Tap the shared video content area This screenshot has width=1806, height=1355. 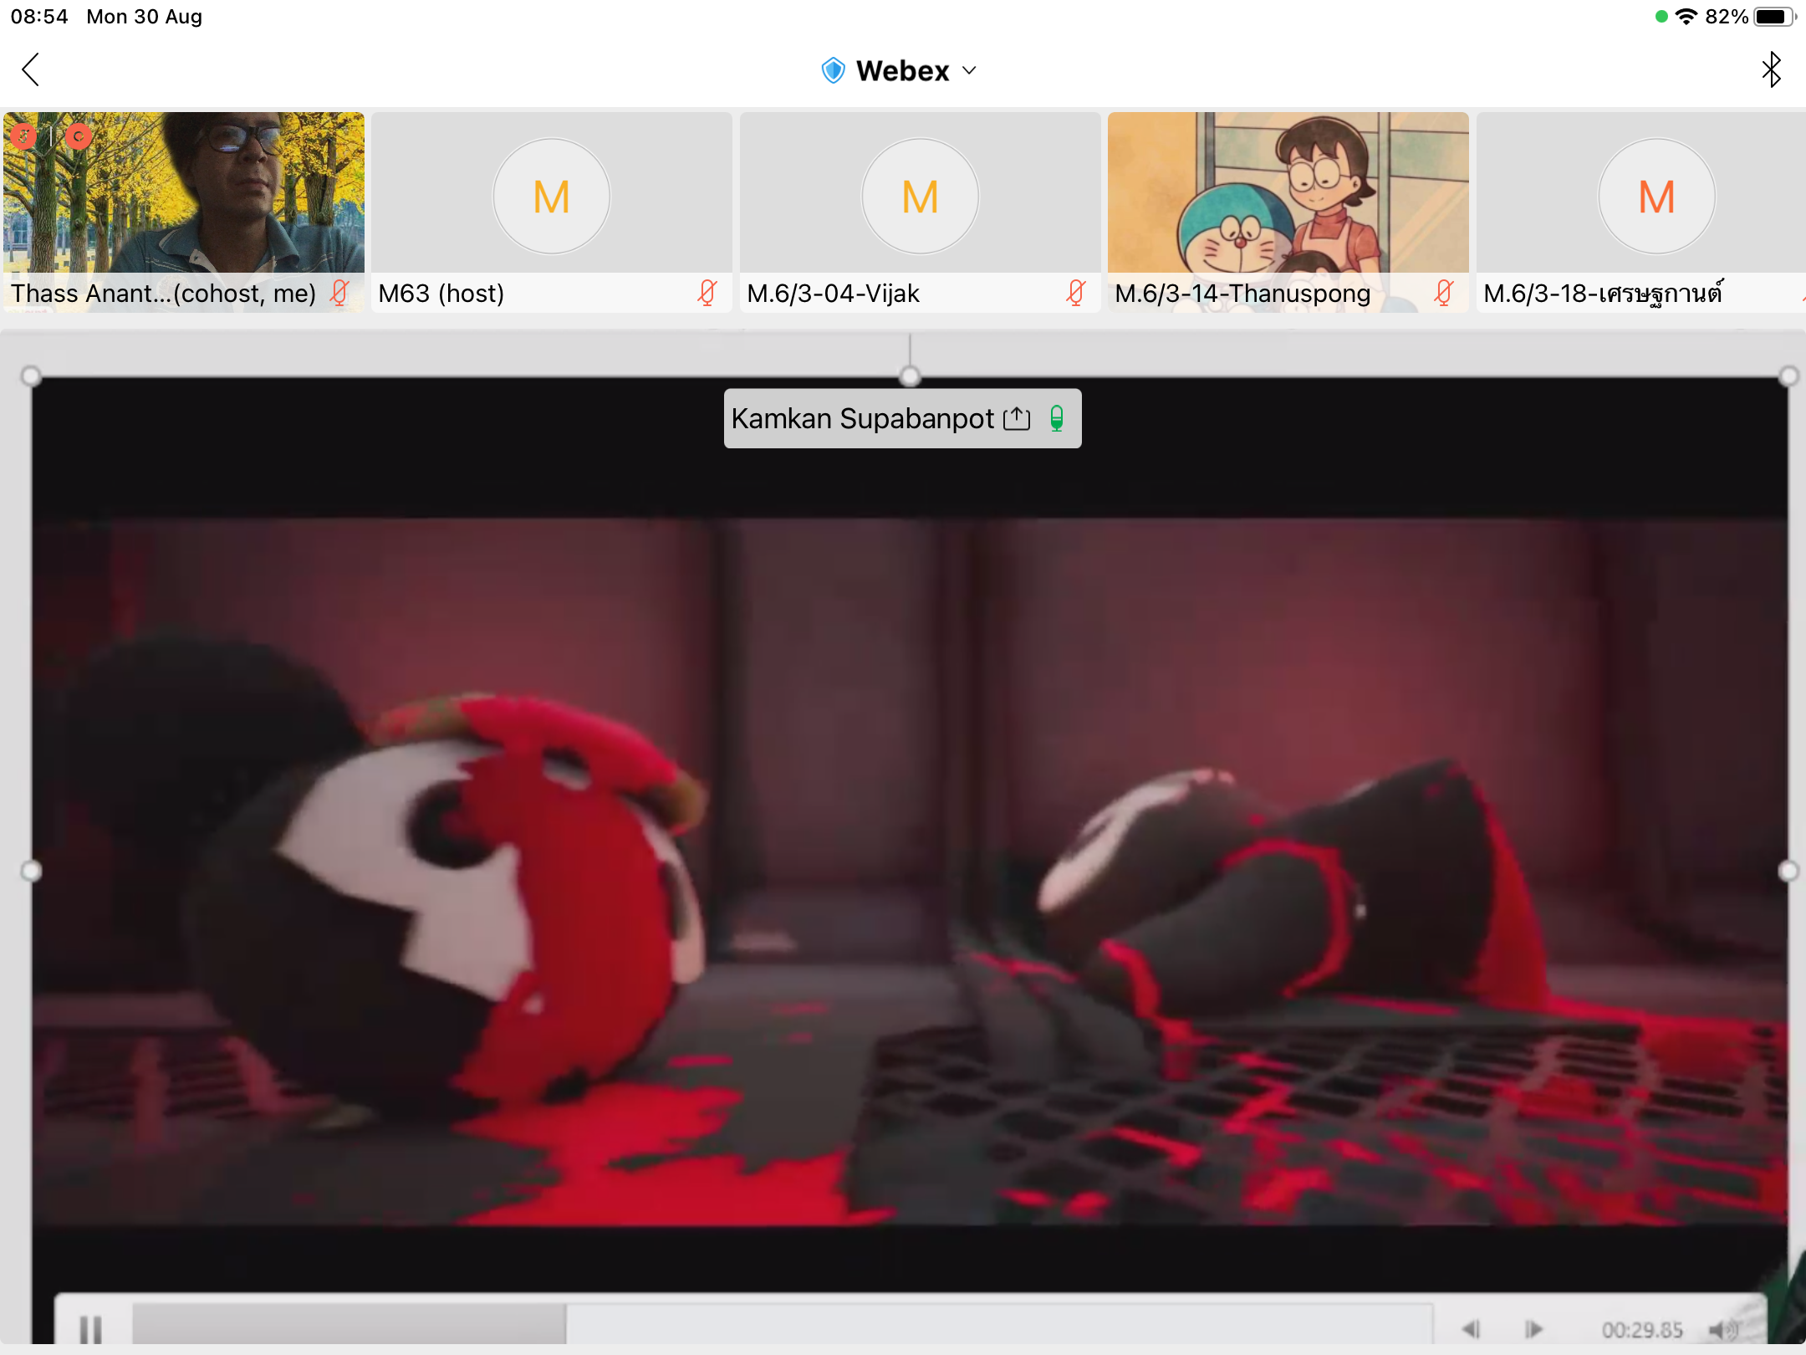point(910,872)
